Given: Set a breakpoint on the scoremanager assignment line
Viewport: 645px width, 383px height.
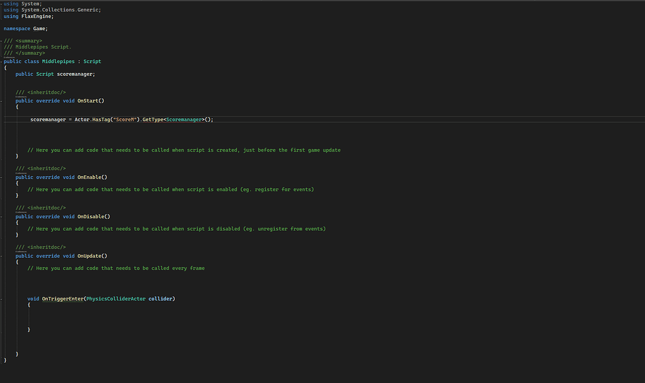Looking at the screenshot, I should click(x=3, y=119).
